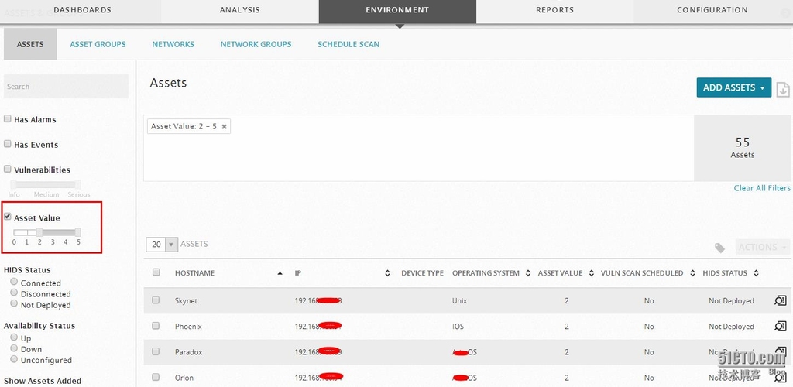This screenshot has width=793, height=387.
Task: Click the Search input field
Action: tap(67, 87)
